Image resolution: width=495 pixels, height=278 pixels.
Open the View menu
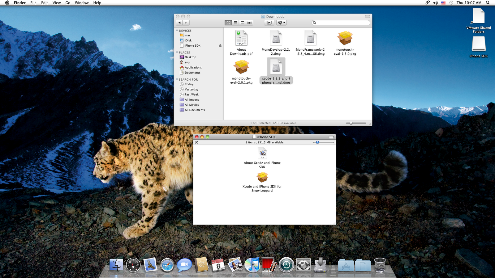57,3
